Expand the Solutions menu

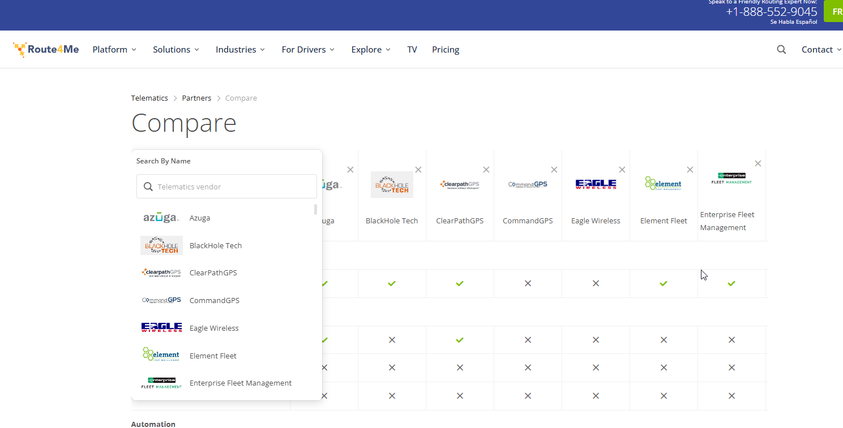point(176,50)
